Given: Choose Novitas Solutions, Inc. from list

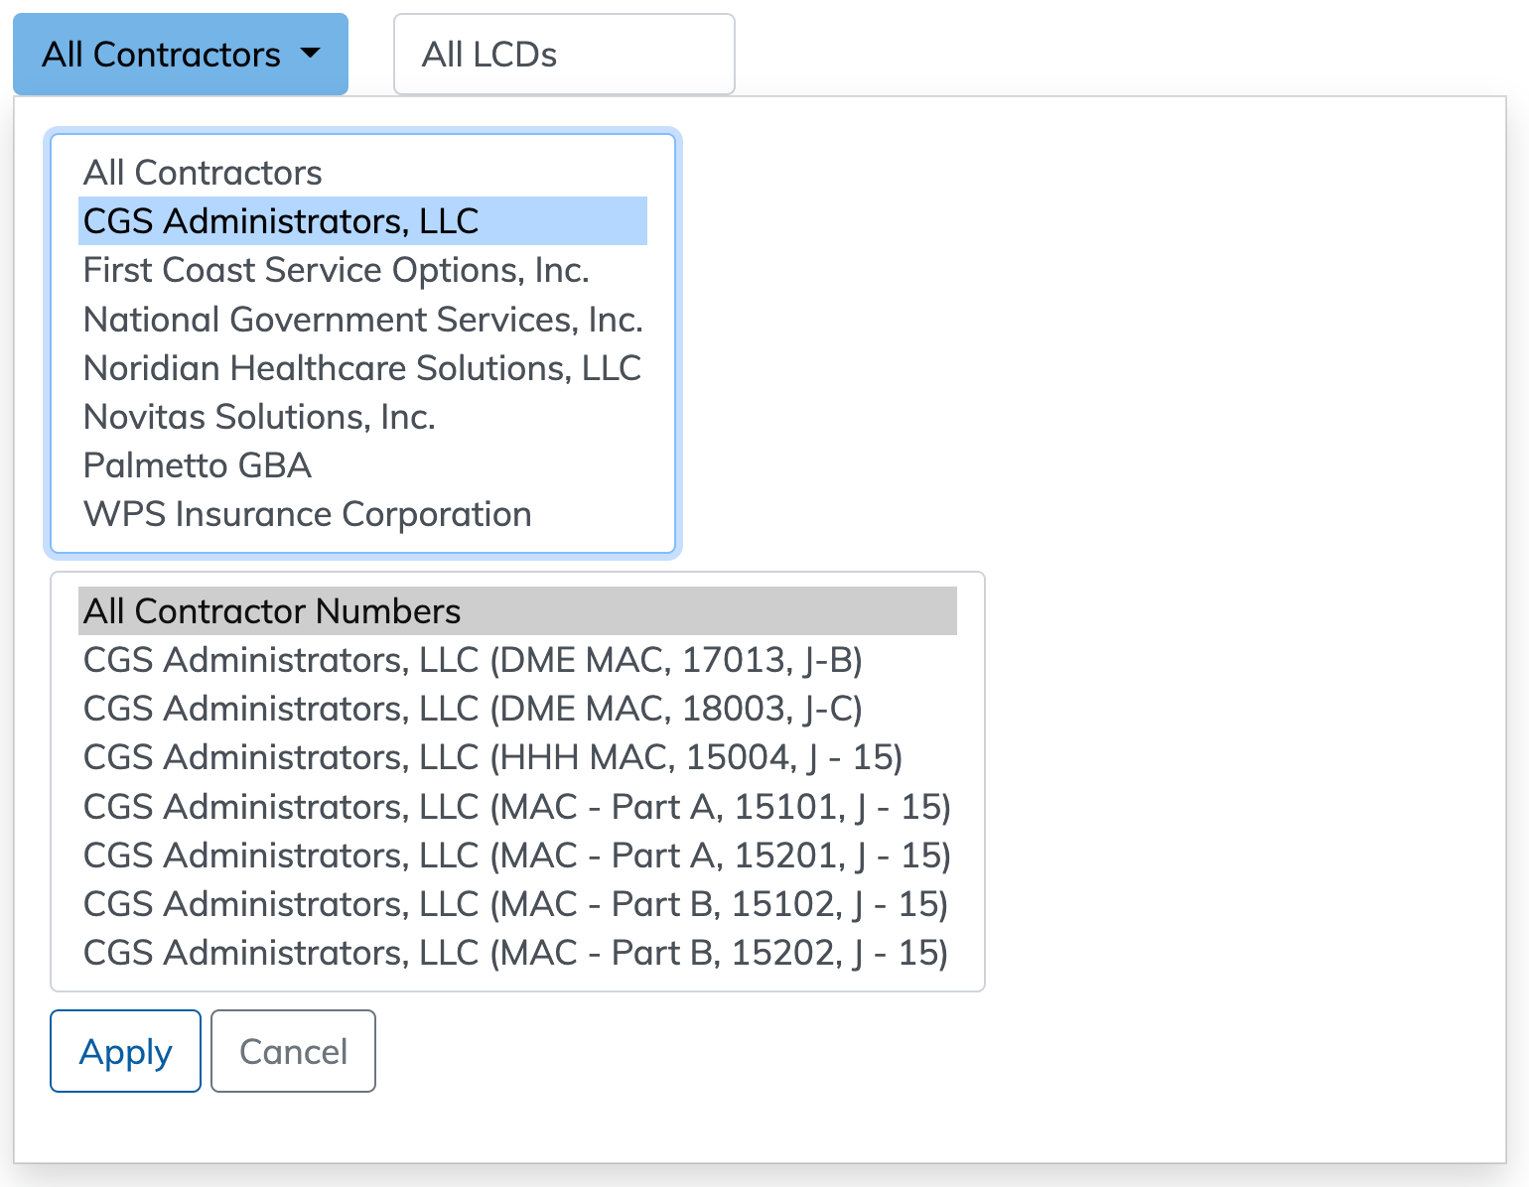Looking at the screenshot, I should [259, 417].
